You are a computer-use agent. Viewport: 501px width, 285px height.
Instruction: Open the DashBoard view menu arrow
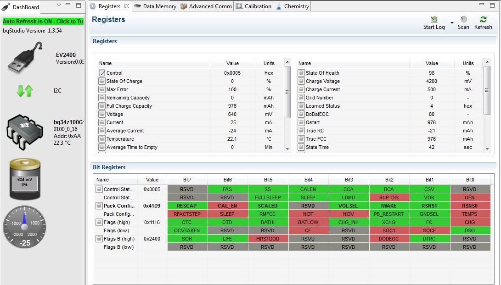point(58,5)
